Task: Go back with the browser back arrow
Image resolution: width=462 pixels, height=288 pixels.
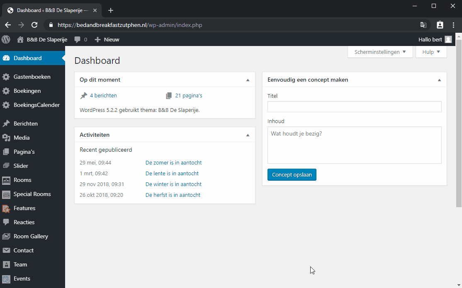Action: click(8, 25)
